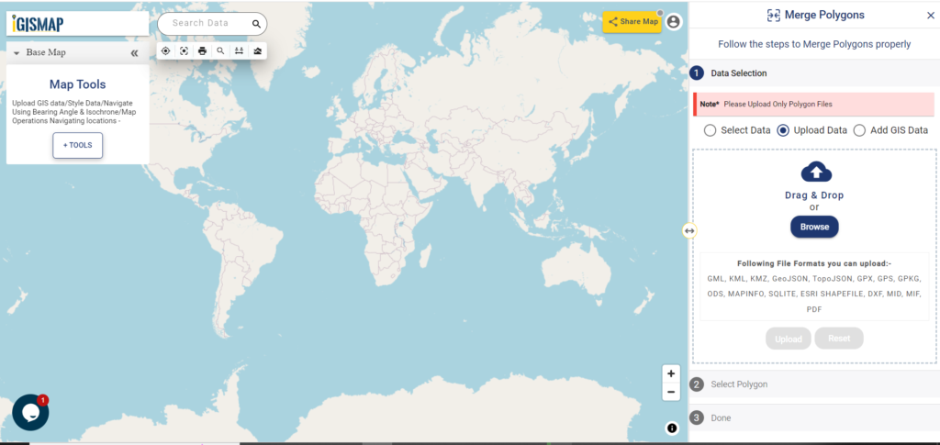Screen dimensions: 940x445
Task: Expand the Select Polygon step
Action: point(813,384)
